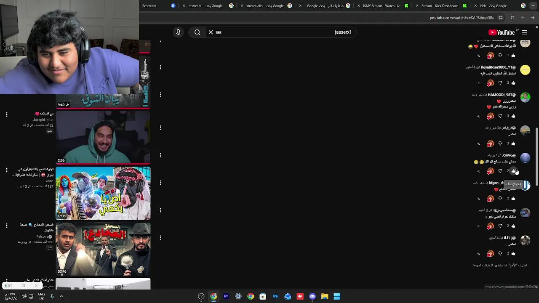The width and height of the screenshot is (539, 303).
Task: Like the comment by kfgan-_6
Action: [x=513, y=198]
